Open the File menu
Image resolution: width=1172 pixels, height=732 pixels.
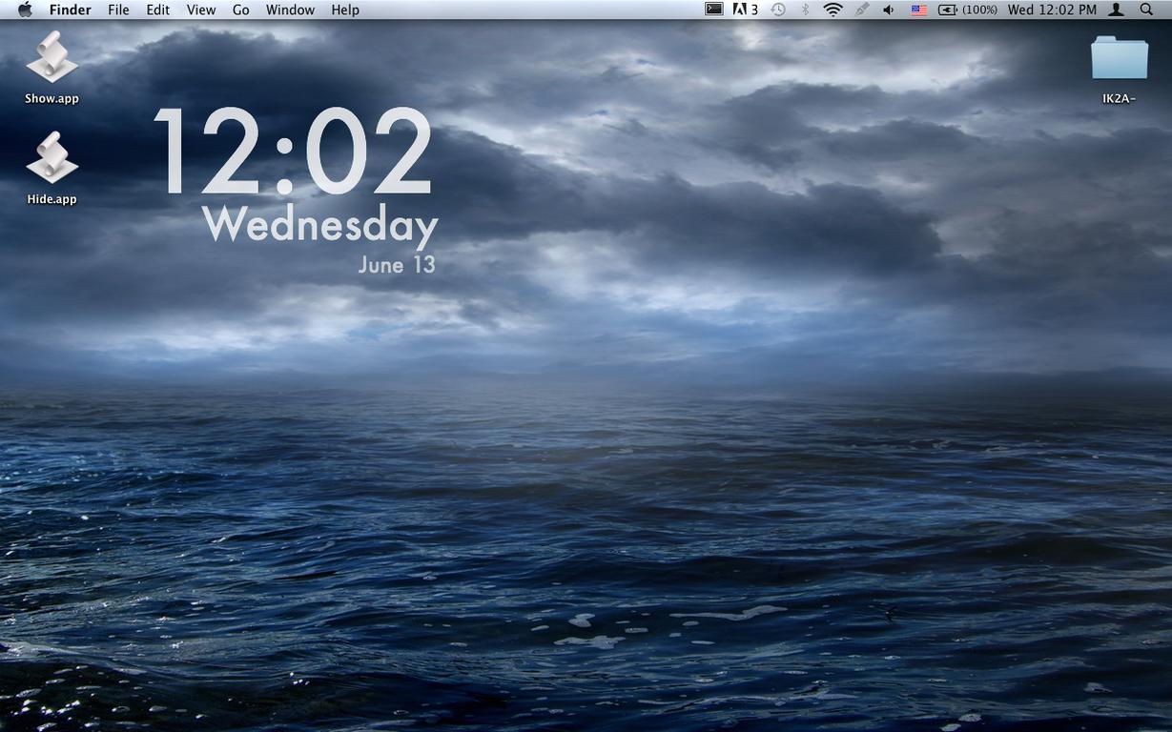118,10
